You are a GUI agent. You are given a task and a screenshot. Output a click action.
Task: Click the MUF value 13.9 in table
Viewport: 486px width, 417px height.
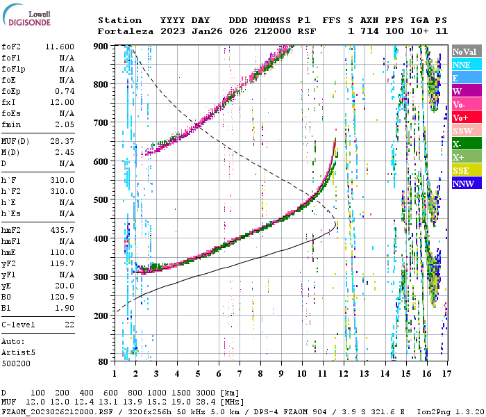point(133,402)
